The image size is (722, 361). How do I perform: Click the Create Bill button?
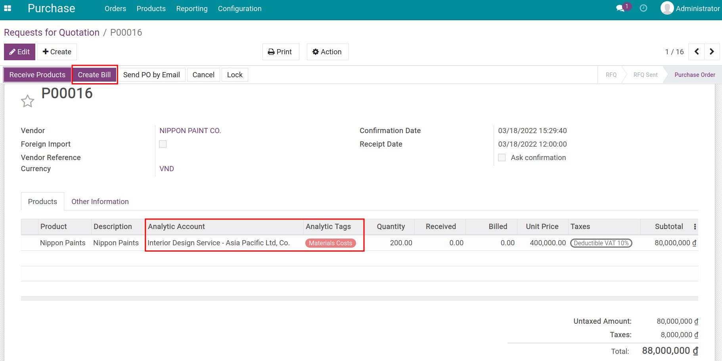coord(94,74)
